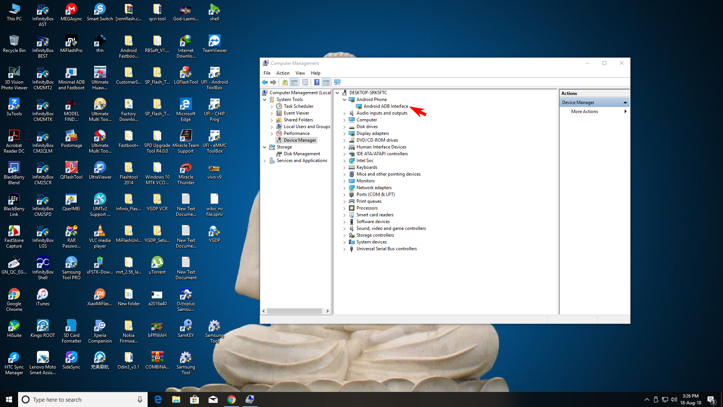Click the volume icon in system tray
Image resolution: width=723 pixels, height=407 pixels.
click(x=674, y=399)
